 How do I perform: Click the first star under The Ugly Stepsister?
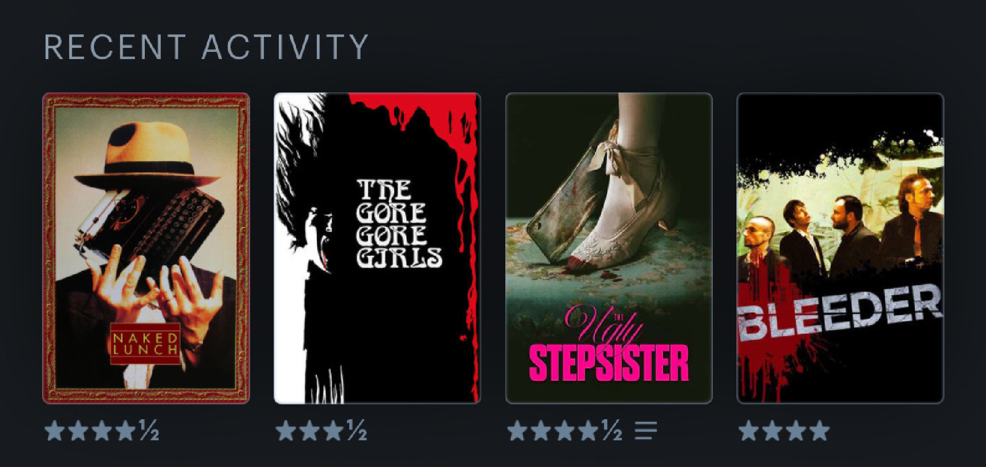[x=518, y=431]
